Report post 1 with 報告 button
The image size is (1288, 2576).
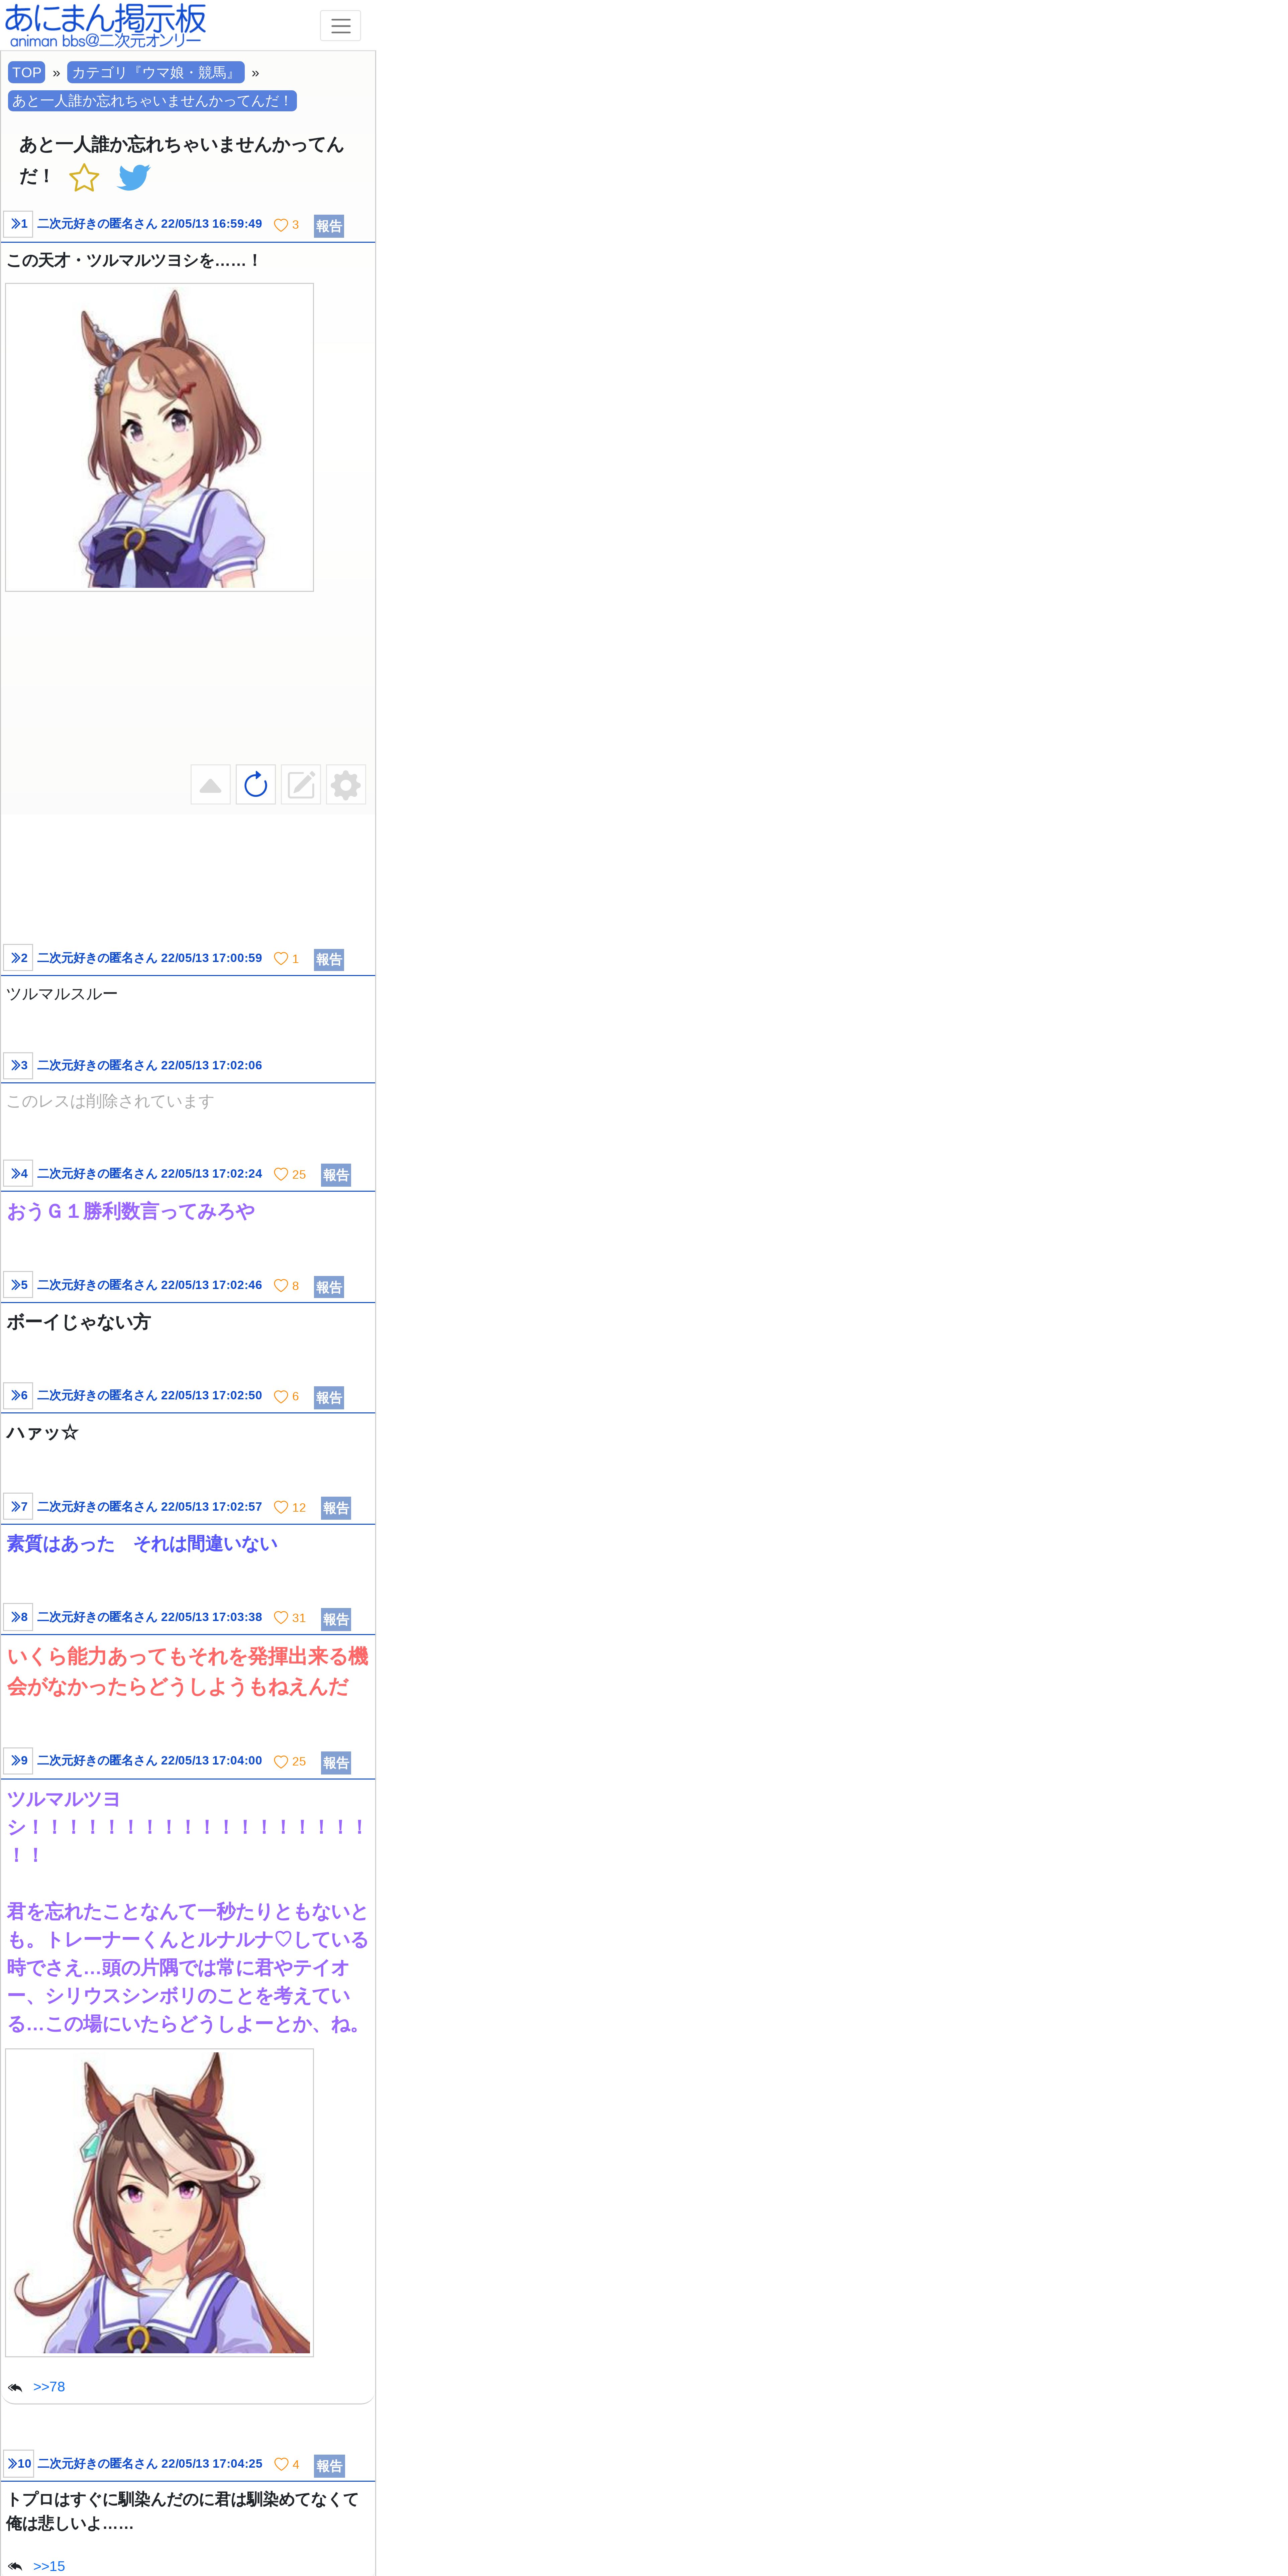coord(329,226)
